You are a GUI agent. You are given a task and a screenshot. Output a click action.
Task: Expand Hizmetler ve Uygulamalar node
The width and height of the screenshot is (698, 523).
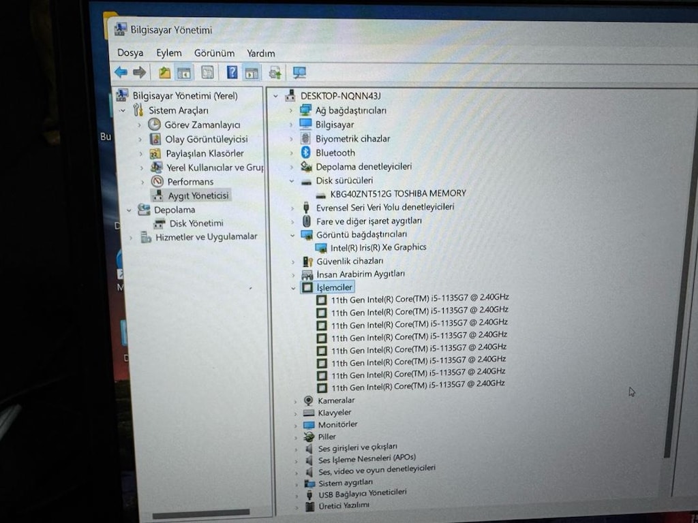[x=132, y=238]
